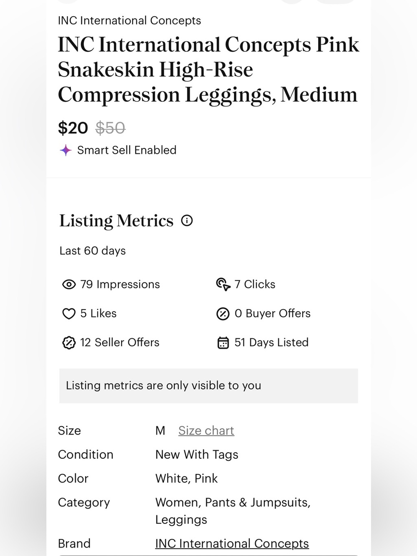Viewport: 417px width, 556px height.
Task: Tap the metrics visibility notice banner
Action: pos(208,386)
